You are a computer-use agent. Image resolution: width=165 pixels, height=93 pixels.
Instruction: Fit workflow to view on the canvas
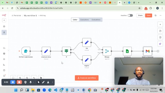(x=13, y=78)
